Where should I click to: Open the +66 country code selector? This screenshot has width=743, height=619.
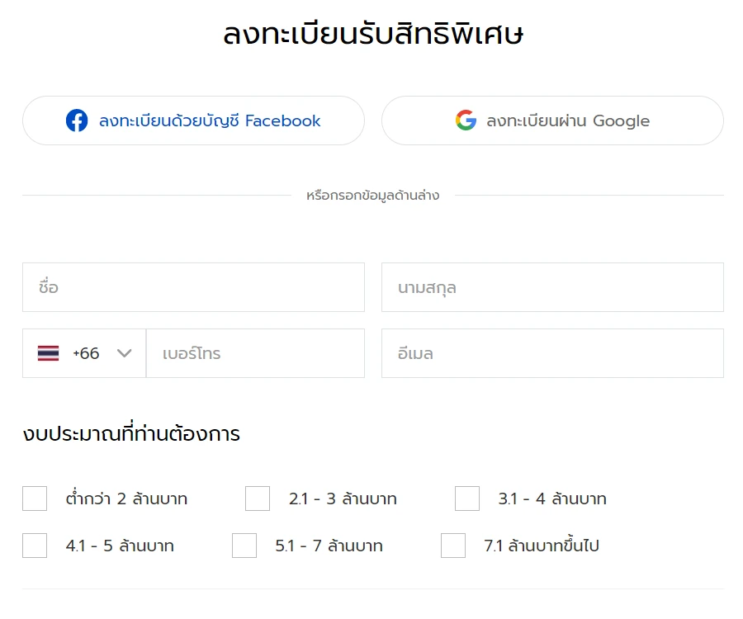(x=84, y=353)
